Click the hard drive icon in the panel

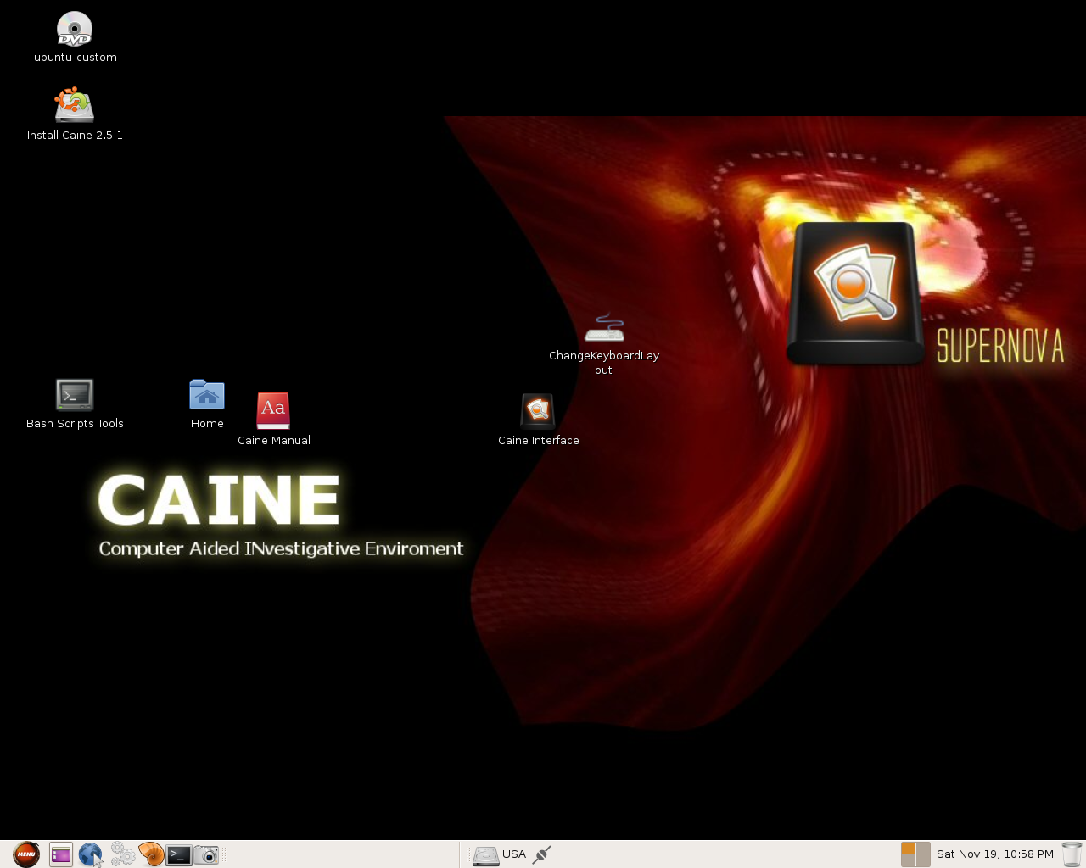485,855
